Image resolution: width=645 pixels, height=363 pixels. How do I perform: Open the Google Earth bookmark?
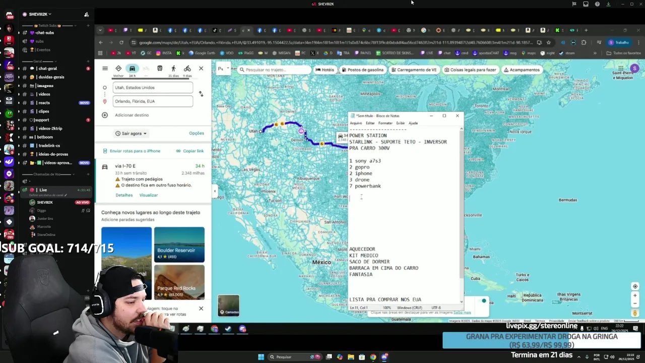click(x=201, y=53)
